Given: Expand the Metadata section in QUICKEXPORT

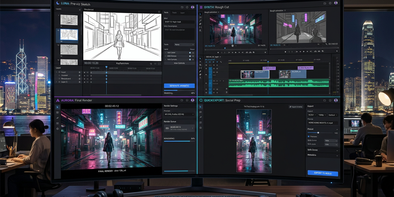Looking at the screenshot, I should (x=337, y=155).
